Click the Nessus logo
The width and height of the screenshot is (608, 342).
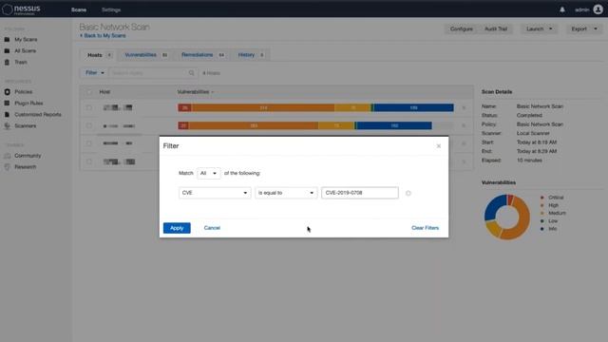click(21, 9)
